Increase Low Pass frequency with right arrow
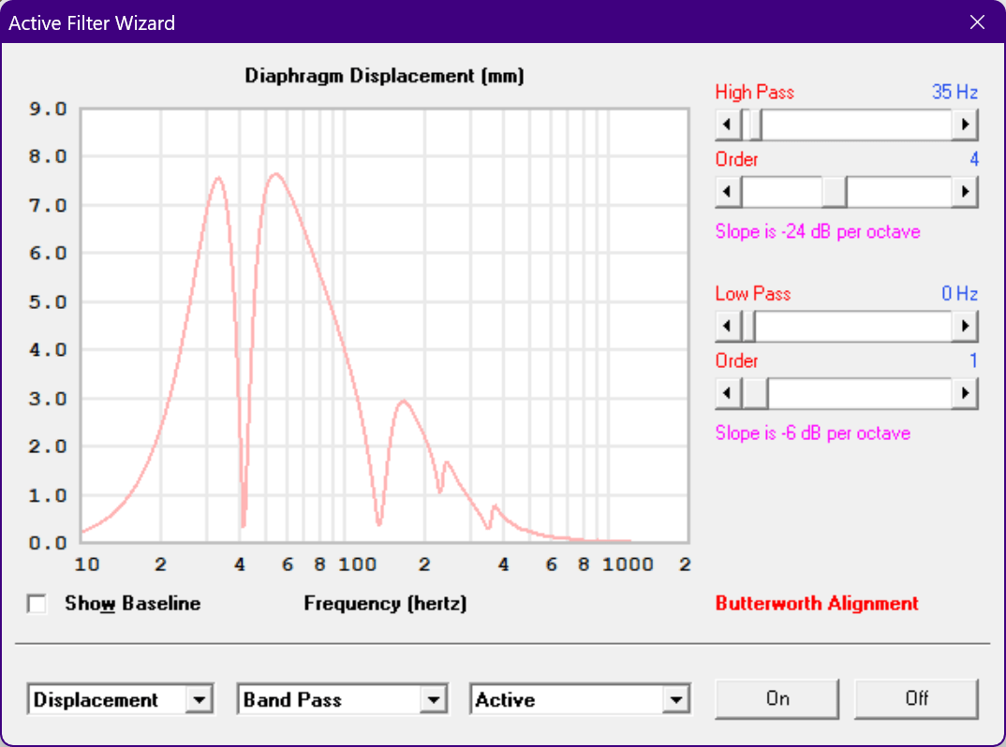Viewport: 1006px width, 747px height. click(965, 327)
